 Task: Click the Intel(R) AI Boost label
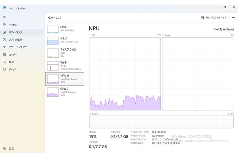pyautogui.click(x=223, y=29)
